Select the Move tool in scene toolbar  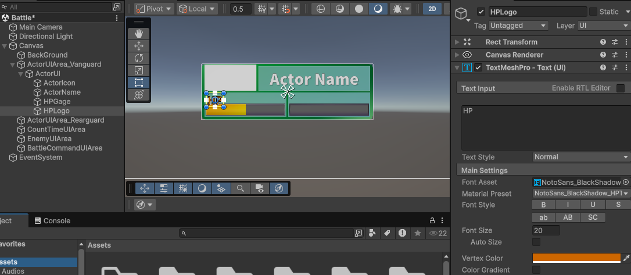coord(139,46)
